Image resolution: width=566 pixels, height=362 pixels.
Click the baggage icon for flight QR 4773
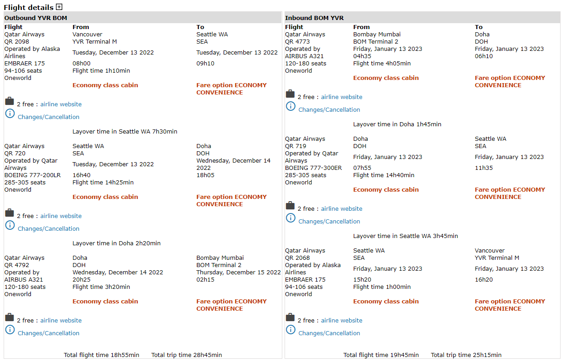[x=290, y=94]
